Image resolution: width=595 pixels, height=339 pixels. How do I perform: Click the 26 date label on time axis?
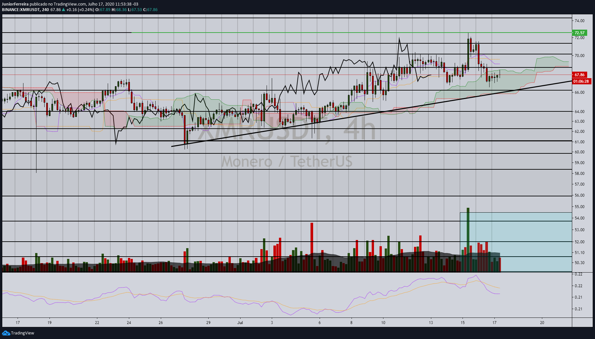pyautogui.click(x=161, y=322)
